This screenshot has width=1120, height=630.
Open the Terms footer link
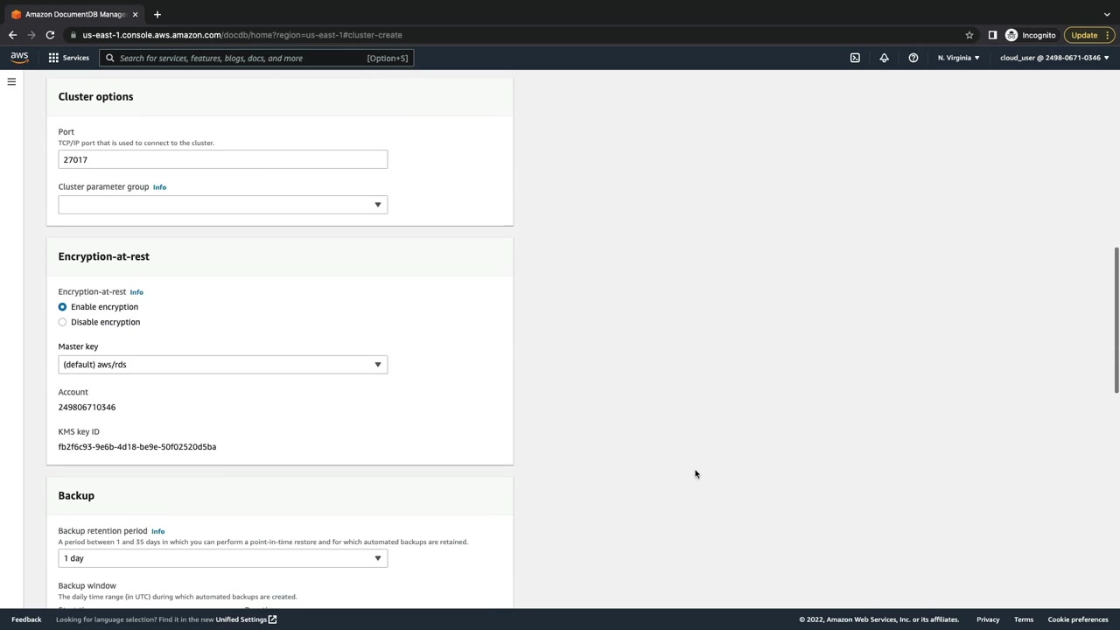(x=1024, y=619)
